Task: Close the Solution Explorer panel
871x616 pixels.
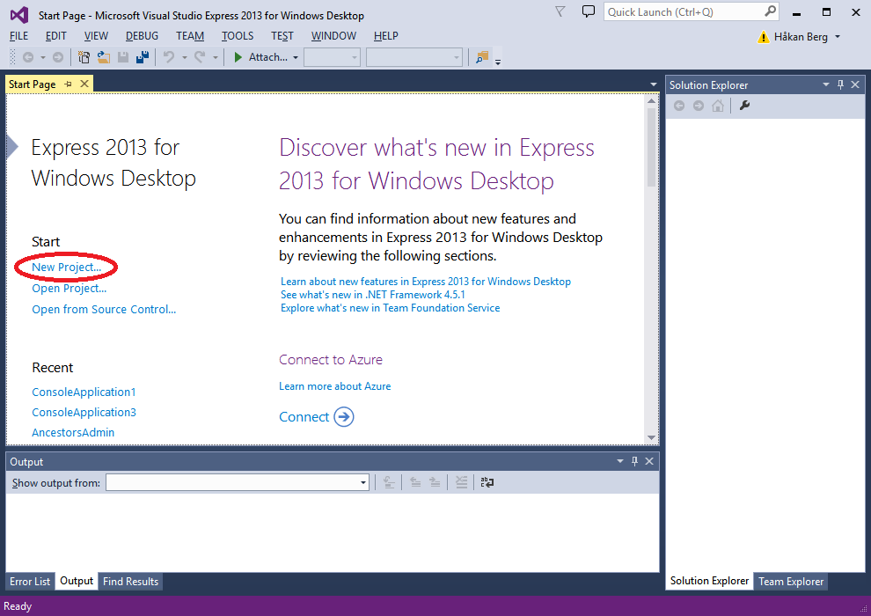Action: point(855,84)
